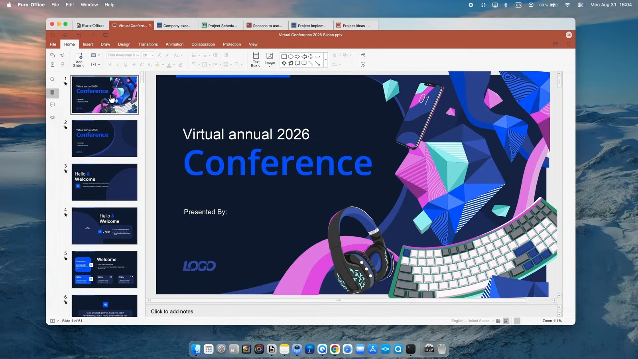
Task: Click the Clear Style eraser icon
Action: click(x=180, y=65)
